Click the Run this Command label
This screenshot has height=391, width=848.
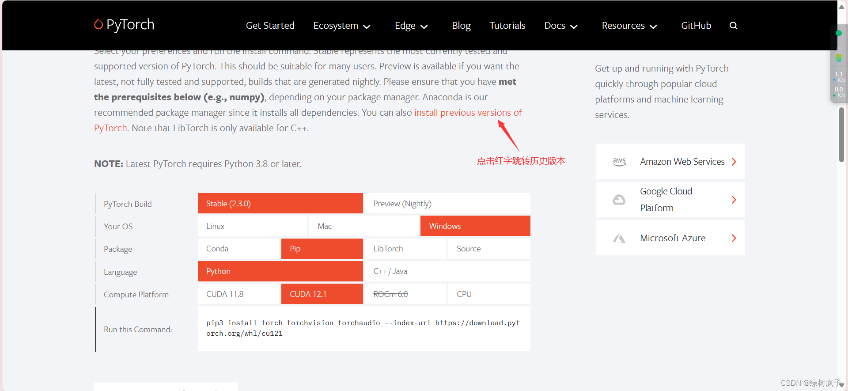pos(138,330)
